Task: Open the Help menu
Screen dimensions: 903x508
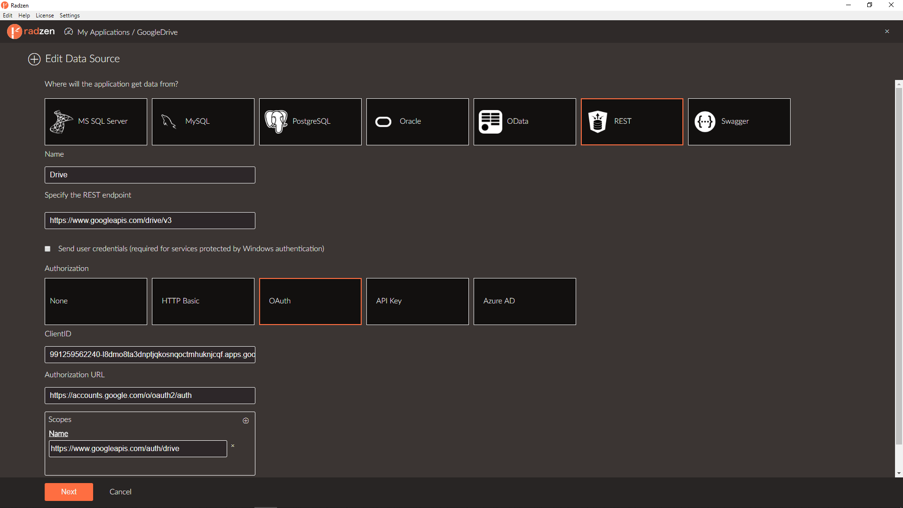Action: pos(24,16)
